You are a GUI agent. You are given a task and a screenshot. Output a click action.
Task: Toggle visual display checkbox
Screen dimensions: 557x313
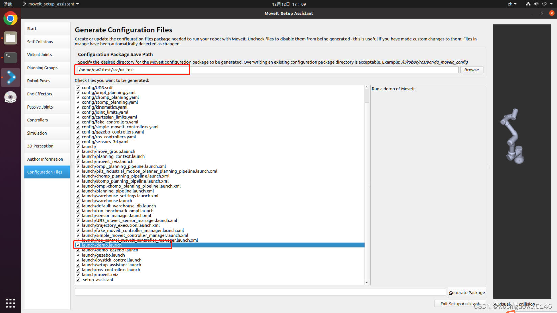pos(495,304)
